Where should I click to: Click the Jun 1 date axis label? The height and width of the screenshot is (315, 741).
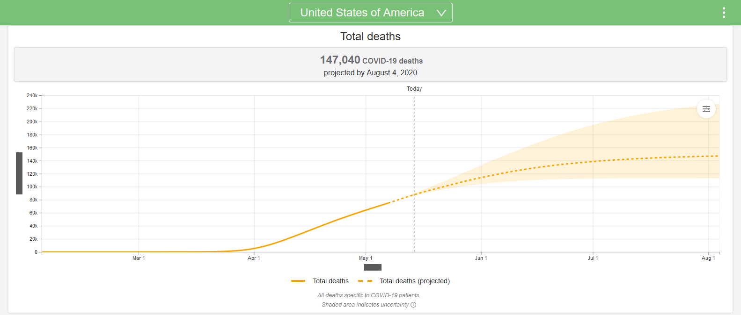pyautogui.click(x=481, y=258)
